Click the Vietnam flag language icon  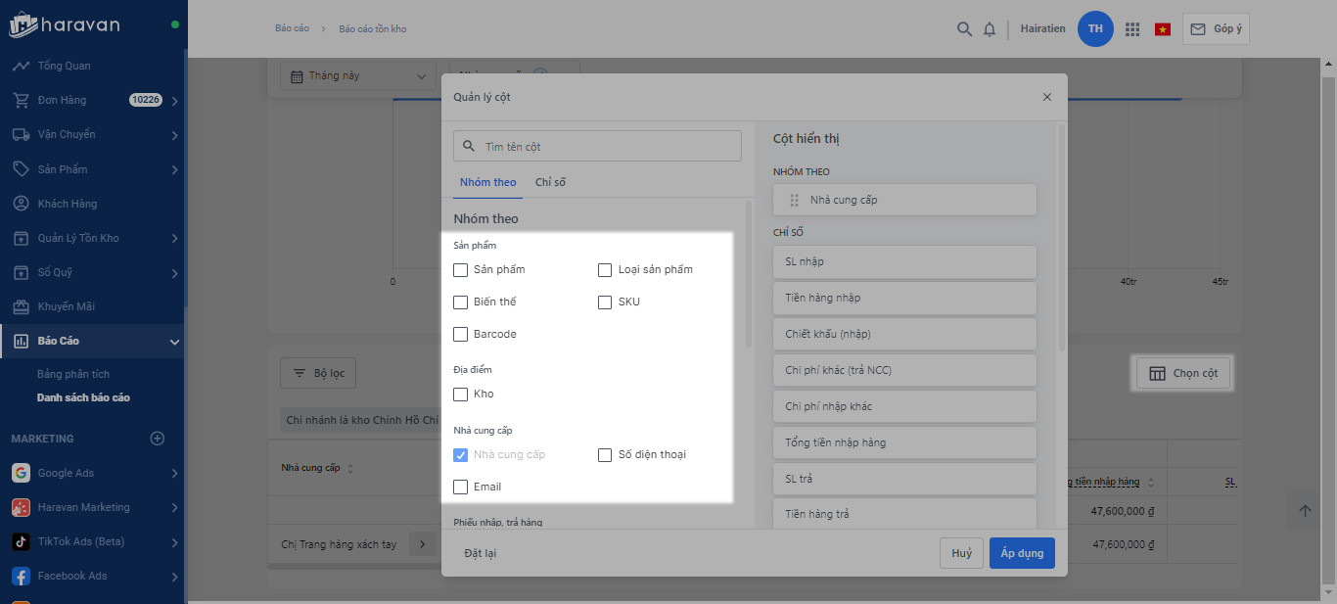click(x=1163, y=29)
